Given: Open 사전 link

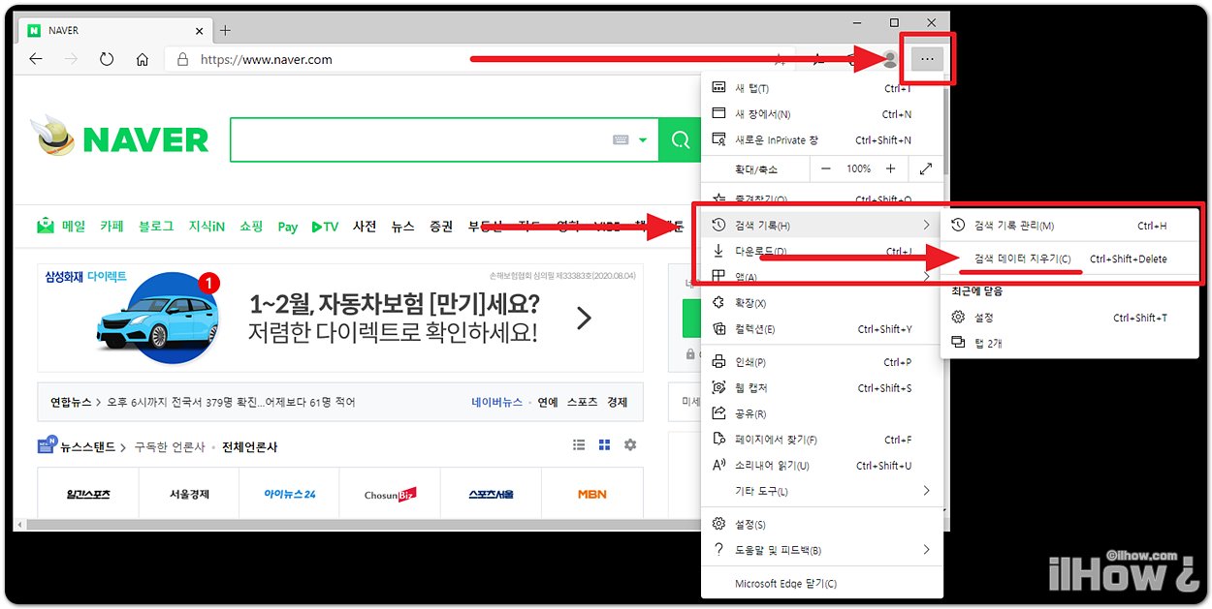Looking at the screenshot, I should [365, 227].
